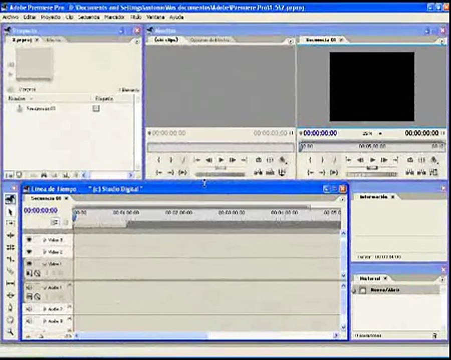Play the source monitor clip
451x360 pixels.
221,160
